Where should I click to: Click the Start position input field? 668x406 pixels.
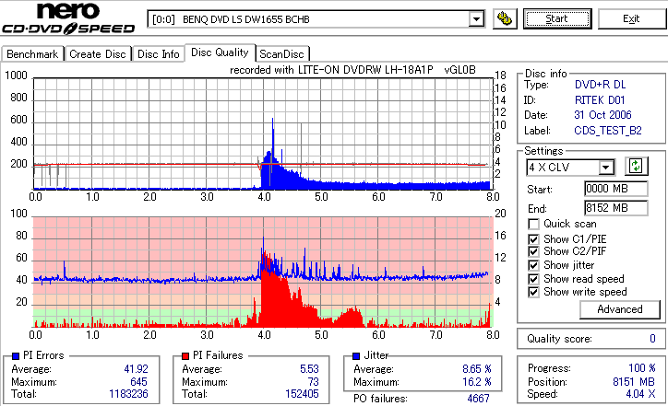[616, 189]
